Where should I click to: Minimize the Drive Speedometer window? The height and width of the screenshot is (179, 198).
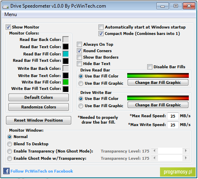[x=162, y=6]
